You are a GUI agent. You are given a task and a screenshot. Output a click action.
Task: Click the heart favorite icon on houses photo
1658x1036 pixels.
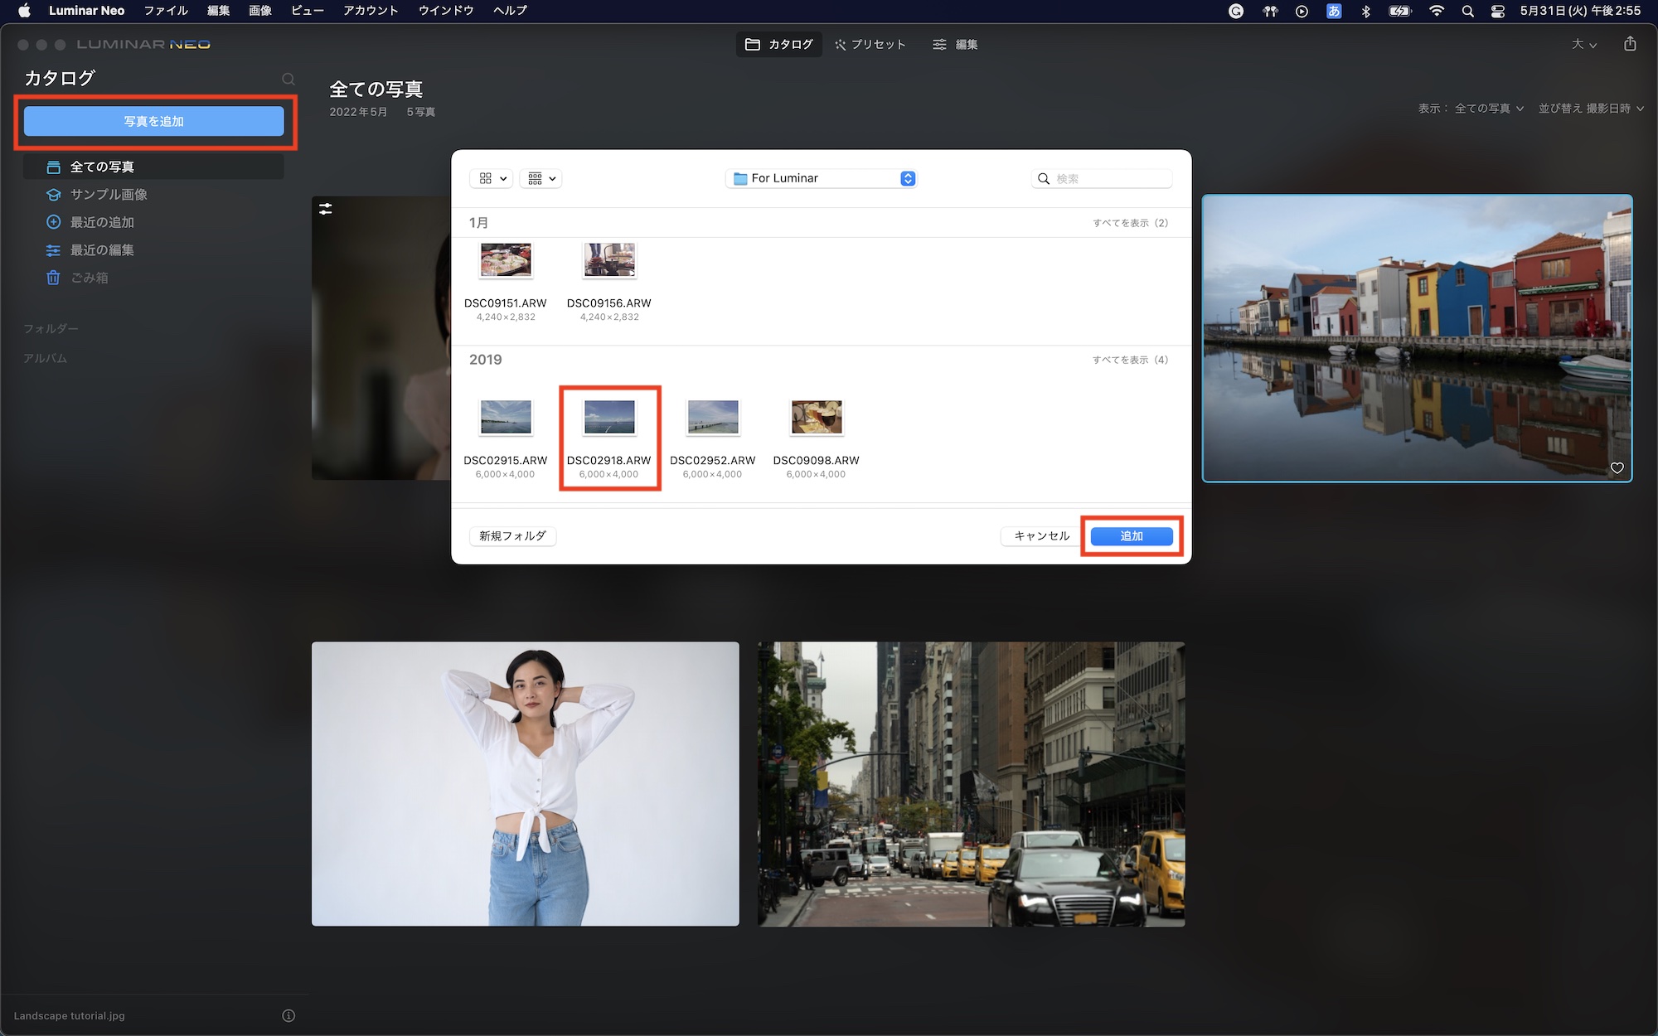pos(1617,468)
